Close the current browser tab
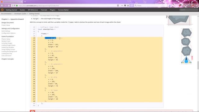199x112 pixels. click(21, 2)
